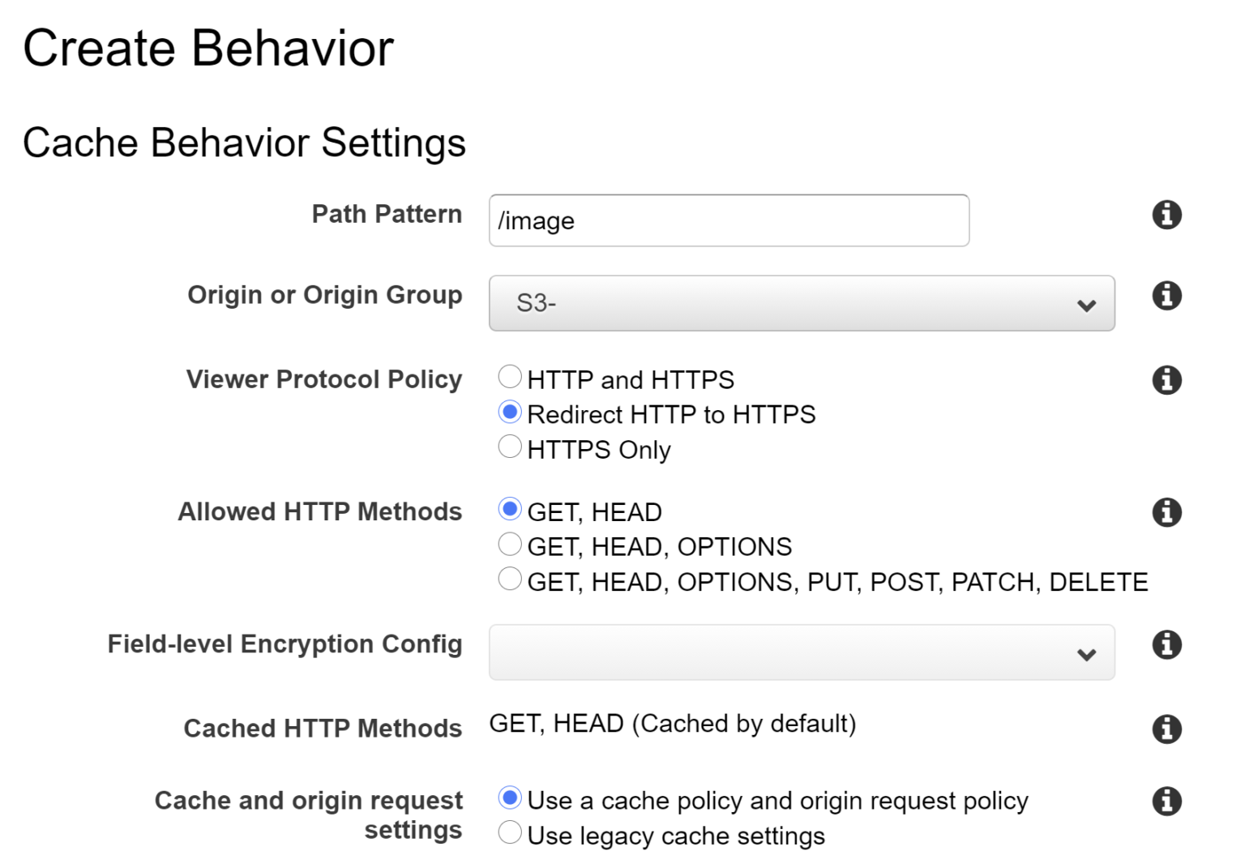Select the HTTP and HTTPS radio option
This screenshot has height=868, width=1245.
[510, 377]
